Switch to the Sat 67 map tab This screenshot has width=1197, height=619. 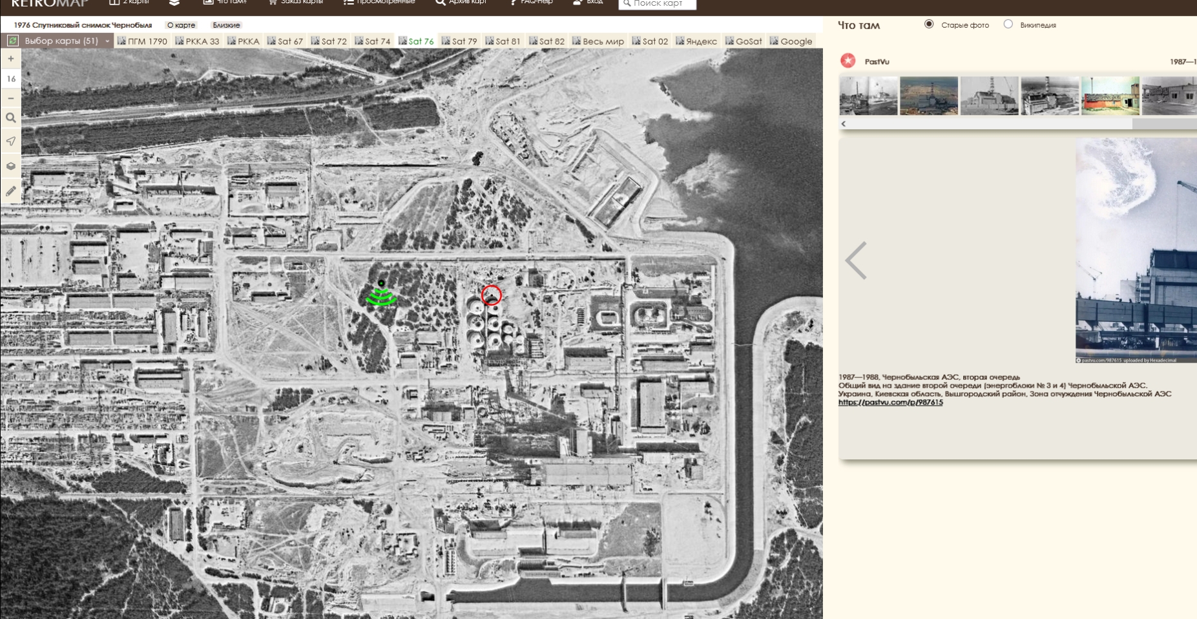[285, 41]
